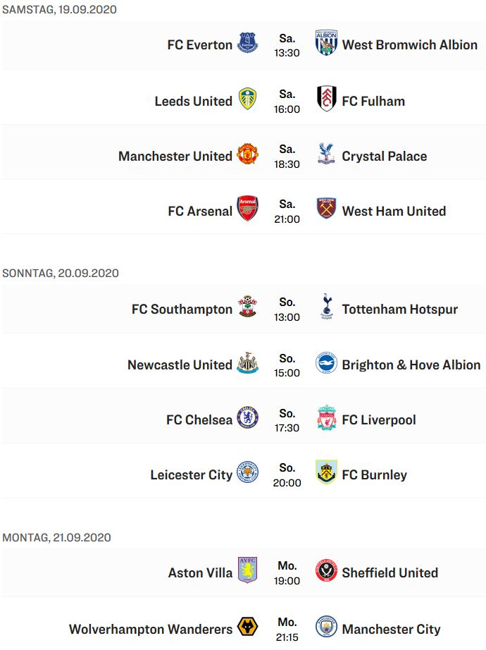The height and width of the screenshot is (650, 486).
Task: Select the FC Arsenal cannon crest
Action: click(247, 209)
